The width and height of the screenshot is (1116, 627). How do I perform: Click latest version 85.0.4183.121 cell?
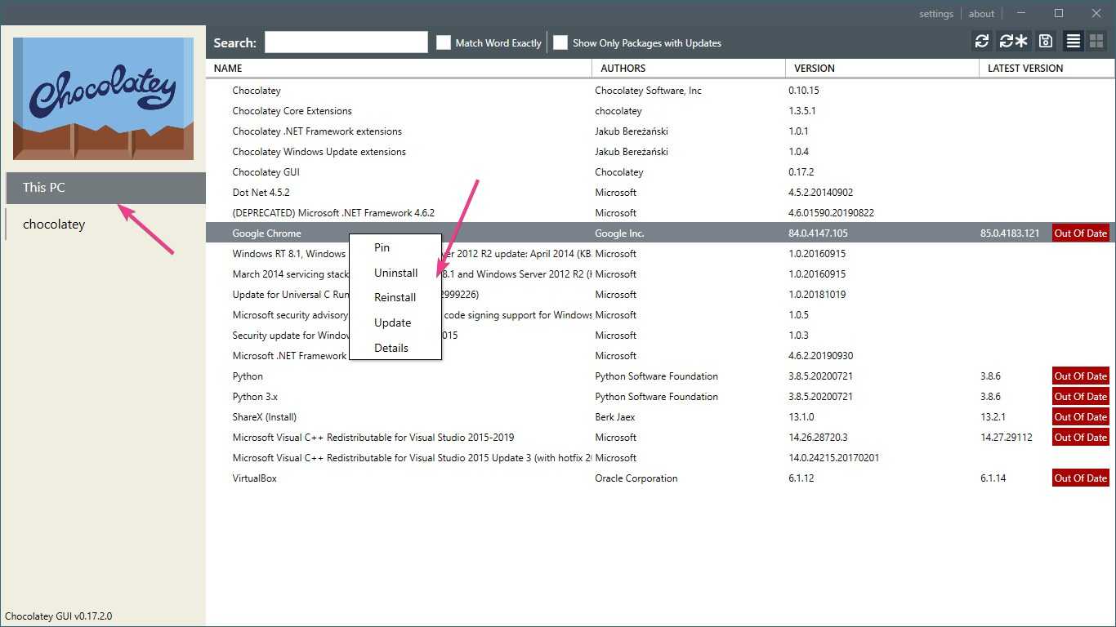1010,233
